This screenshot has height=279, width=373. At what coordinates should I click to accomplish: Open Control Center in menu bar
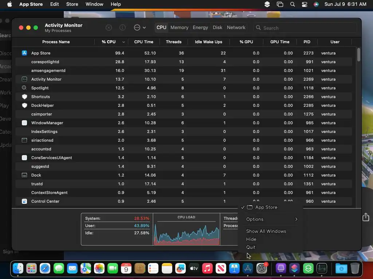tap(304, 4)
